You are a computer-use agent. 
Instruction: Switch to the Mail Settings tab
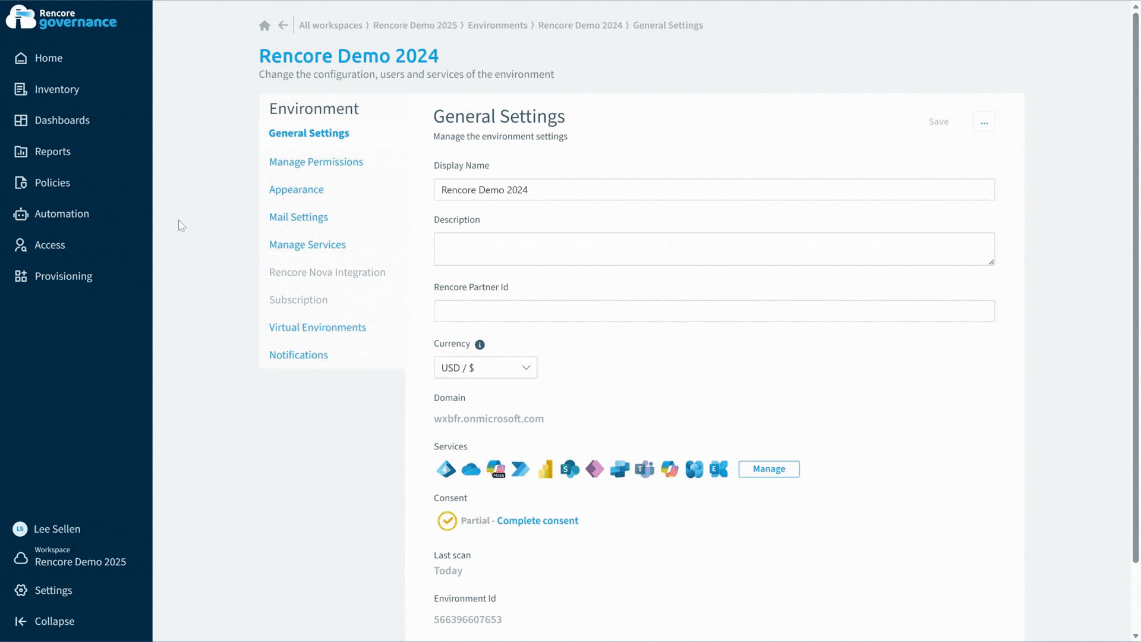coord(298,217)
